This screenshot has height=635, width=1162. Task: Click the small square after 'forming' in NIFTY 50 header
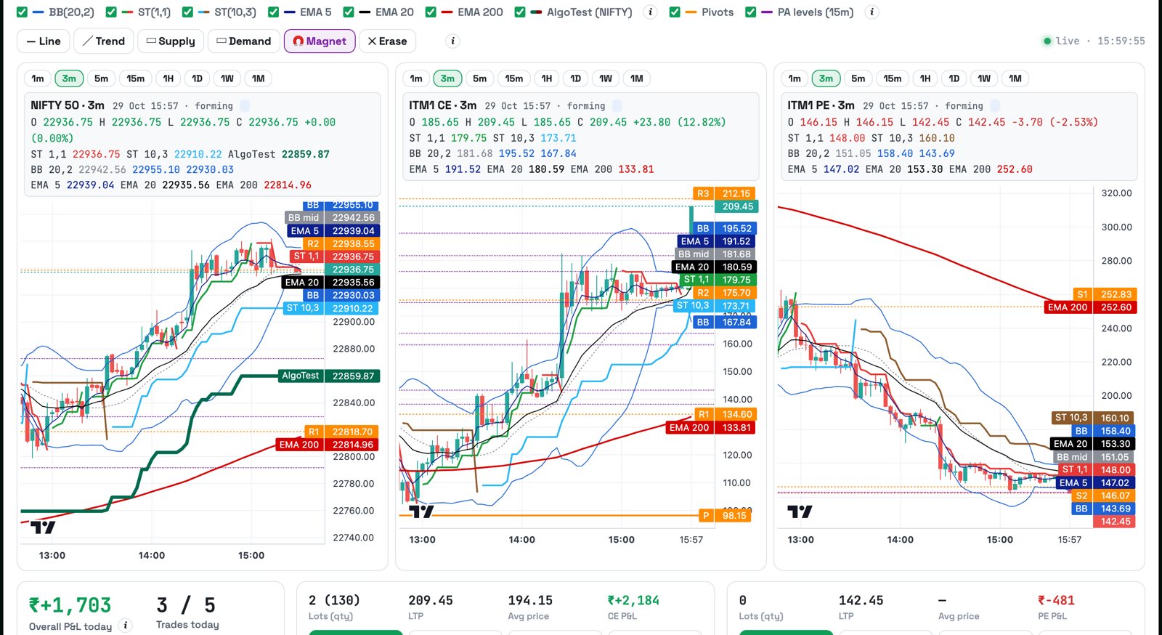[x=245, y=105]
